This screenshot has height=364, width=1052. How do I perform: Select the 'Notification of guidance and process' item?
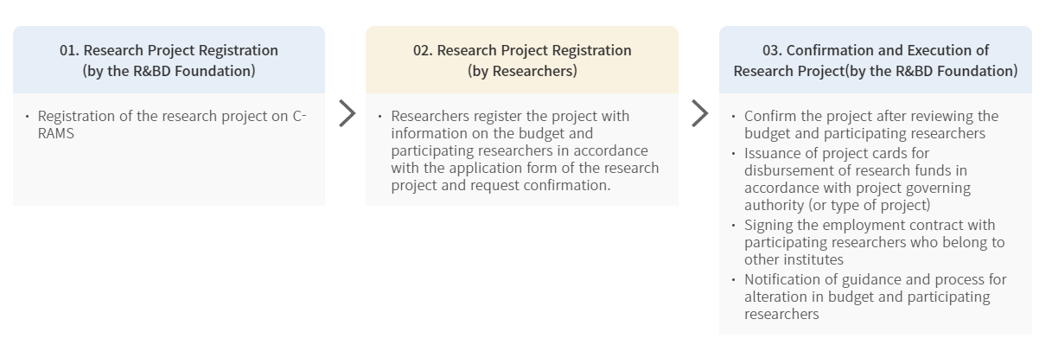873,297
